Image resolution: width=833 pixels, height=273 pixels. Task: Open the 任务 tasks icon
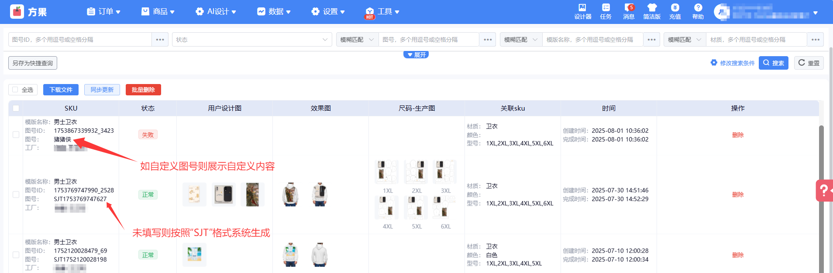pyautogui.click(x=606, y=11)
